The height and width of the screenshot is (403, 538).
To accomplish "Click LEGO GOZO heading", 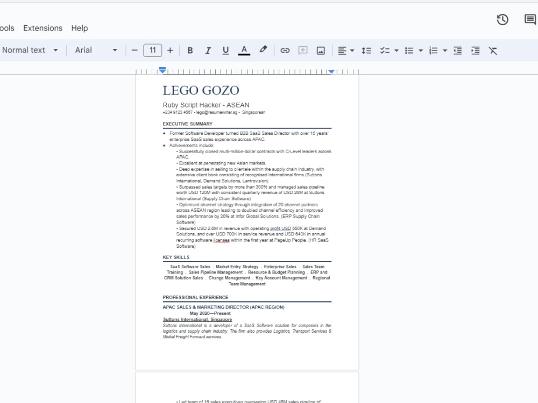I will [201, 90].
